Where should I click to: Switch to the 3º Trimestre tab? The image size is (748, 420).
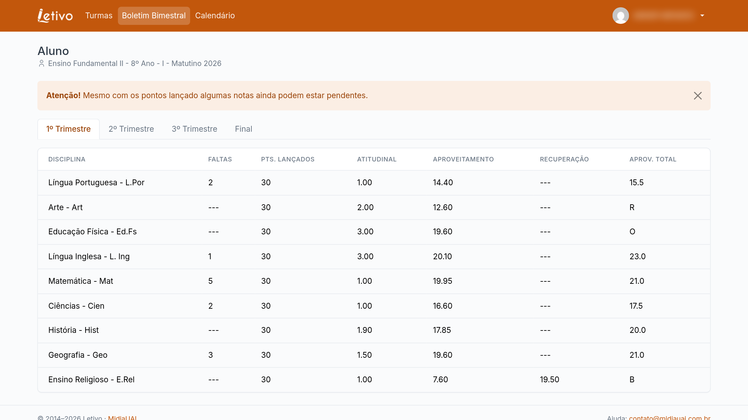(195, 129)
